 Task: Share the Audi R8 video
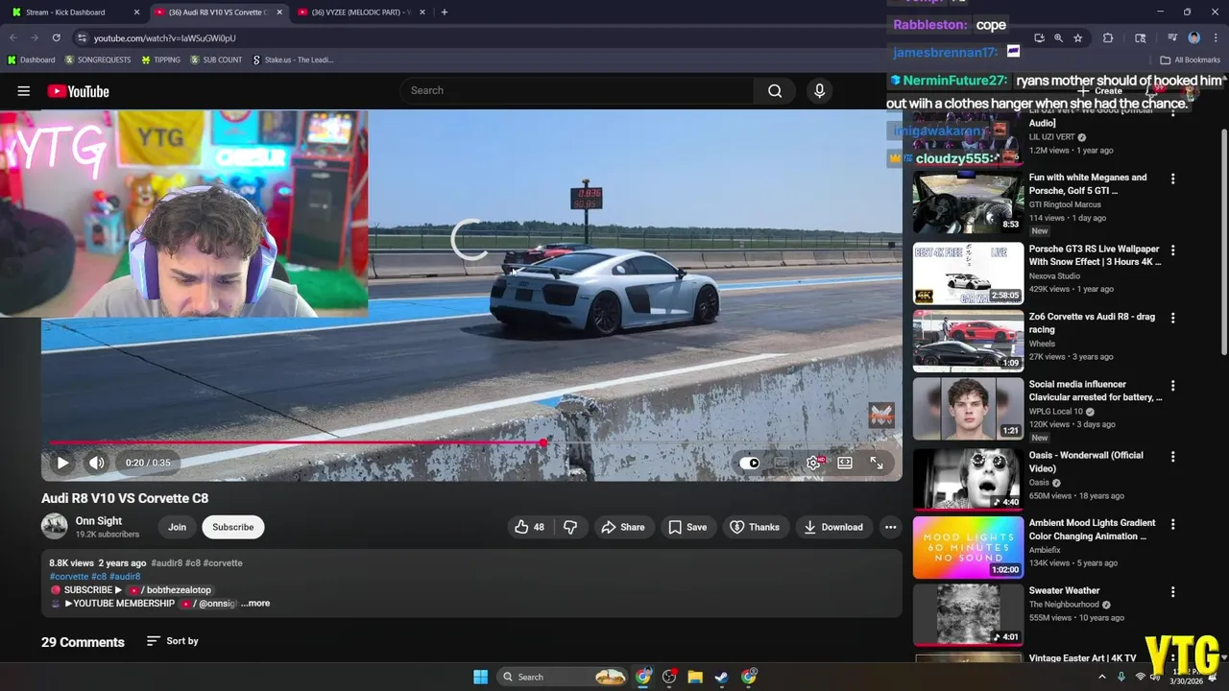[622, 527]
